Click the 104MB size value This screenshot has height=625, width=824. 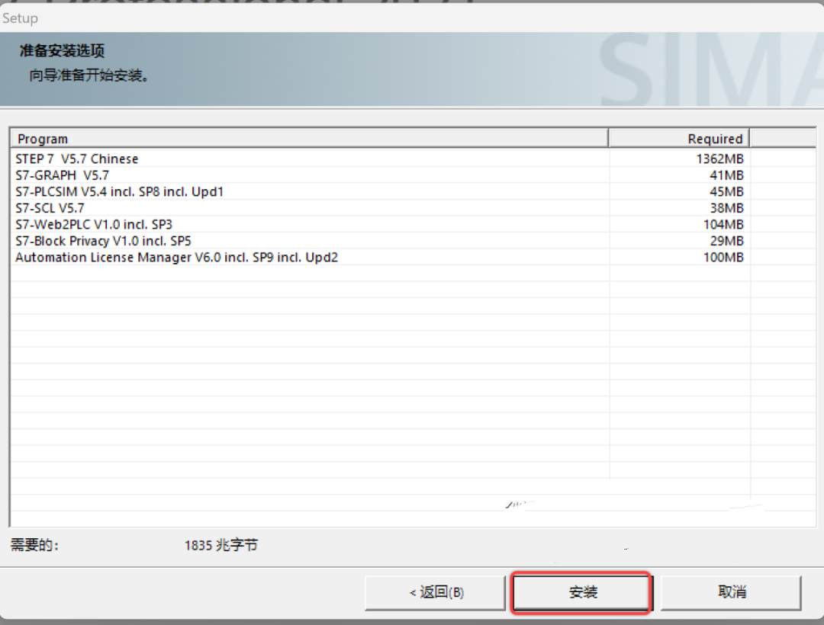pyautogui.click(x=723, y=225)
